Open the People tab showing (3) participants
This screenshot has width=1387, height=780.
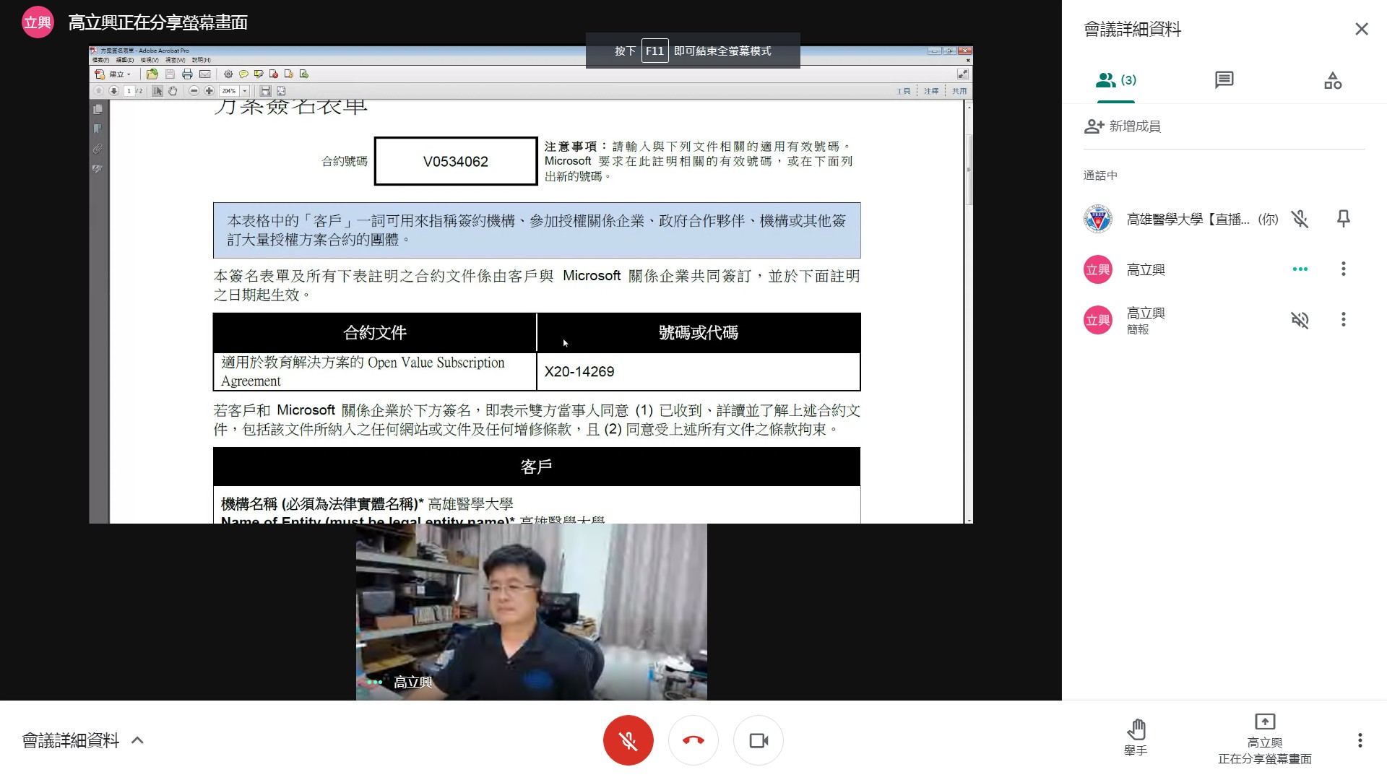tap(1116, 80)
